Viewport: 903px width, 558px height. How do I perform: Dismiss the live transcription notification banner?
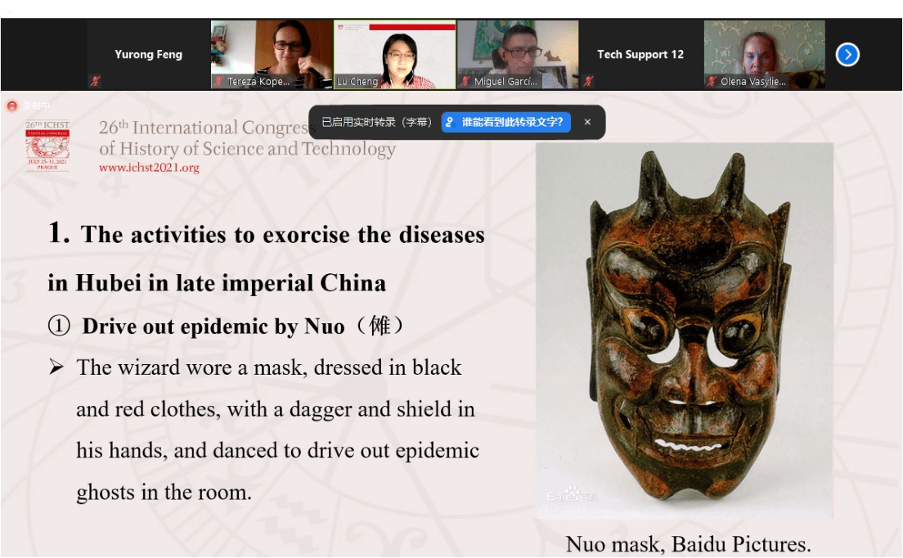click(x=587, y=122)
